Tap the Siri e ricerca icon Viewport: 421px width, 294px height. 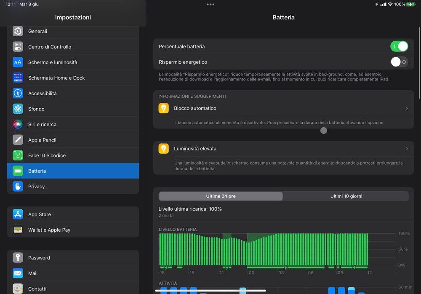(18, 124)
